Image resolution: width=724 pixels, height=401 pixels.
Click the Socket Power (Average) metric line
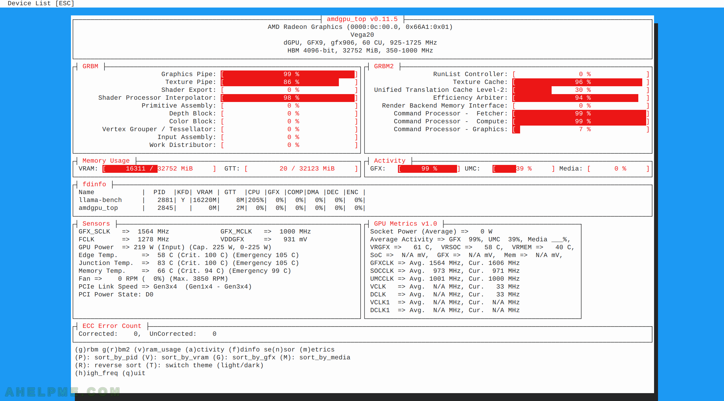click(431, 231)
